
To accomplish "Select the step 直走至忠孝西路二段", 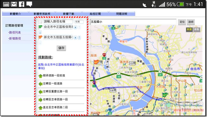I will [55, 107].
